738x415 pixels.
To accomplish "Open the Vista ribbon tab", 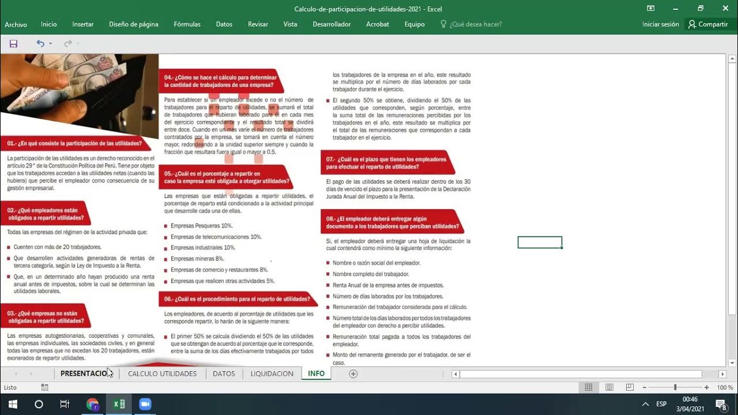I will pyautogui.click(x=291, y=24).
